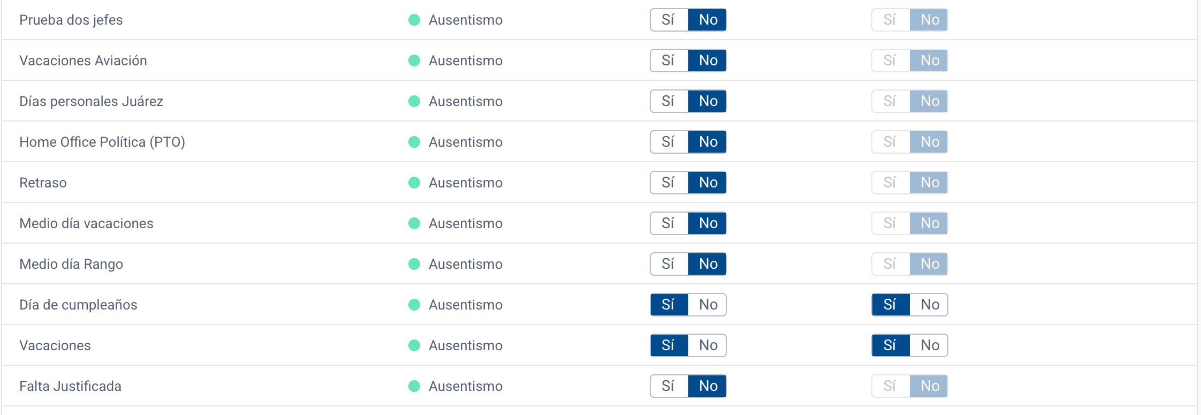Click green status dot of Retraso row
Image resolution: width=1201 pixels, height=415 pixels.
point(414,183)
